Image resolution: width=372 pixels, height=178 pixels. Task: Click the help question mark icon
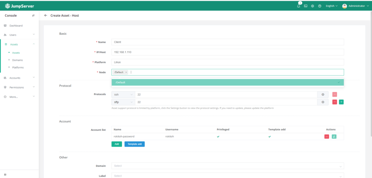tap(320, 6)
